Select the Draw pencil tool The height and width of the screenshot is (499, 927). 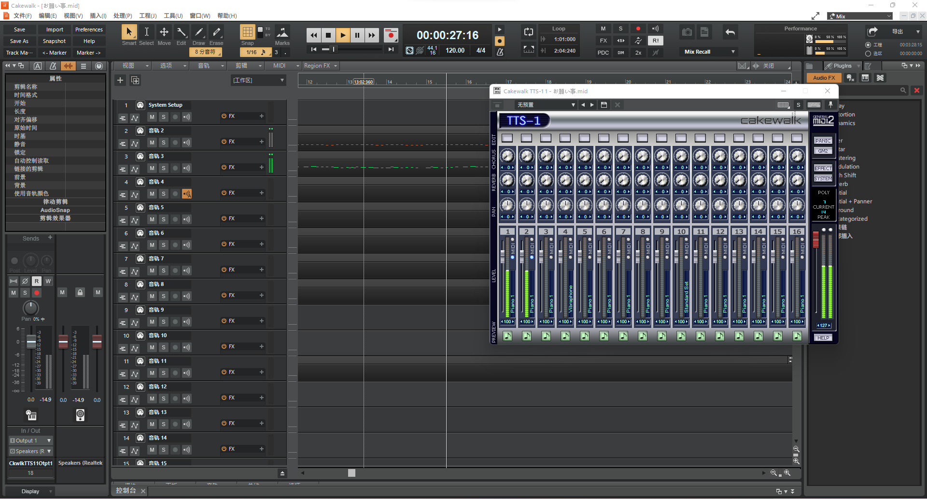[x=199, y=32]
